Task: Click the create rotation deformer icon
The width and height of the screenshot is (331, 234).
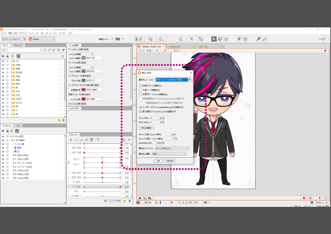Action: (x=192, y=39)
